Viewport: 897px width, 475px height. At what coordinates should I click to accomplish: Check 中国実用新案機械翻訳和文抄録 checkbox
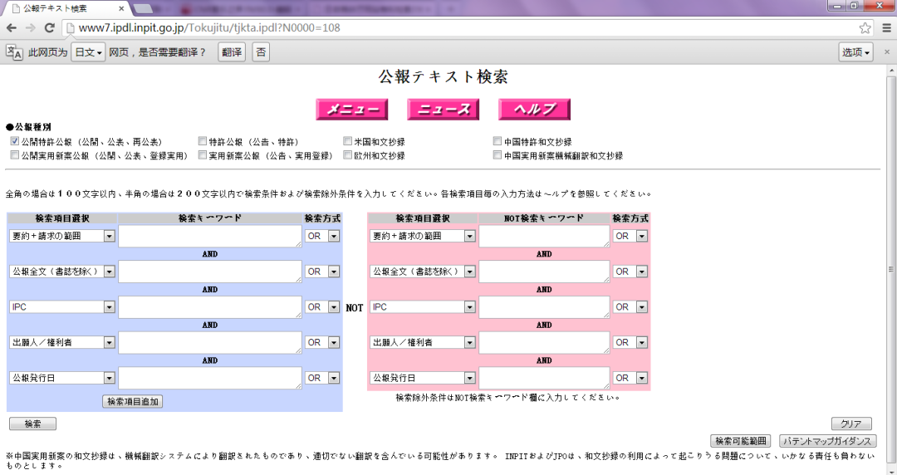[498, 154]
